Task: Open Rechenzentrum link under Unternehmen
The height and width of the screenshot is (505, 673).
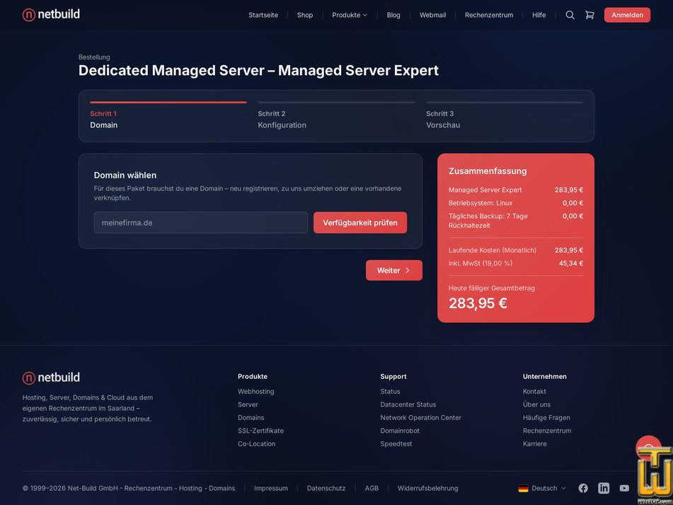Action: pos(547,431)
